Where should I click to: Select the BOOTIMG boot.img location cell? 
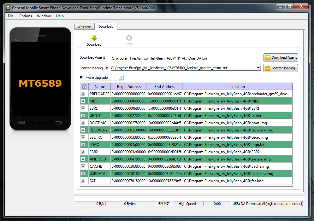click(x=238, y=123)
